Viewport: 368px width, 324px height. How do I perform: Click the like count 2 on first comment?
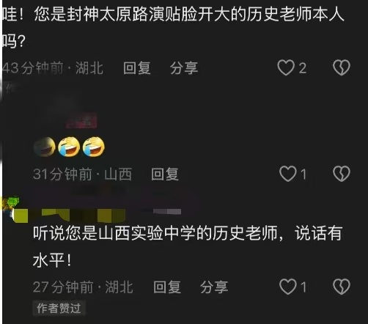pyautogui.click(x=303, y=68)
